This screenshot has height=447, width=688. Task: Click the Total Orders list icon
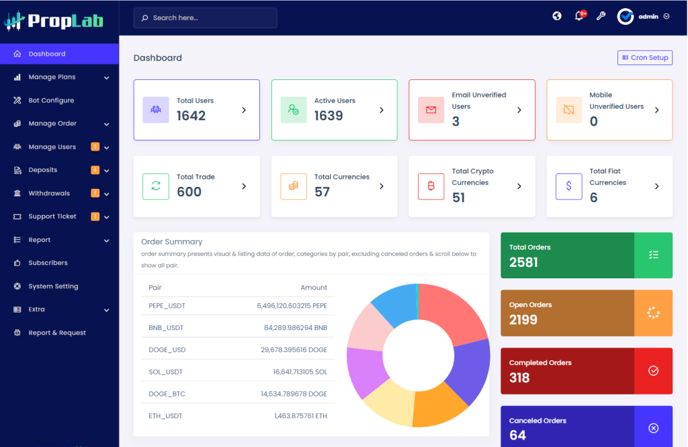tap(653, 255)
